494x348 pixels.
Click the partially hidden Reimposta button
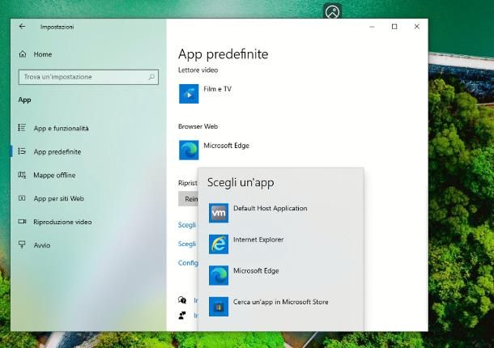point(188,199)
